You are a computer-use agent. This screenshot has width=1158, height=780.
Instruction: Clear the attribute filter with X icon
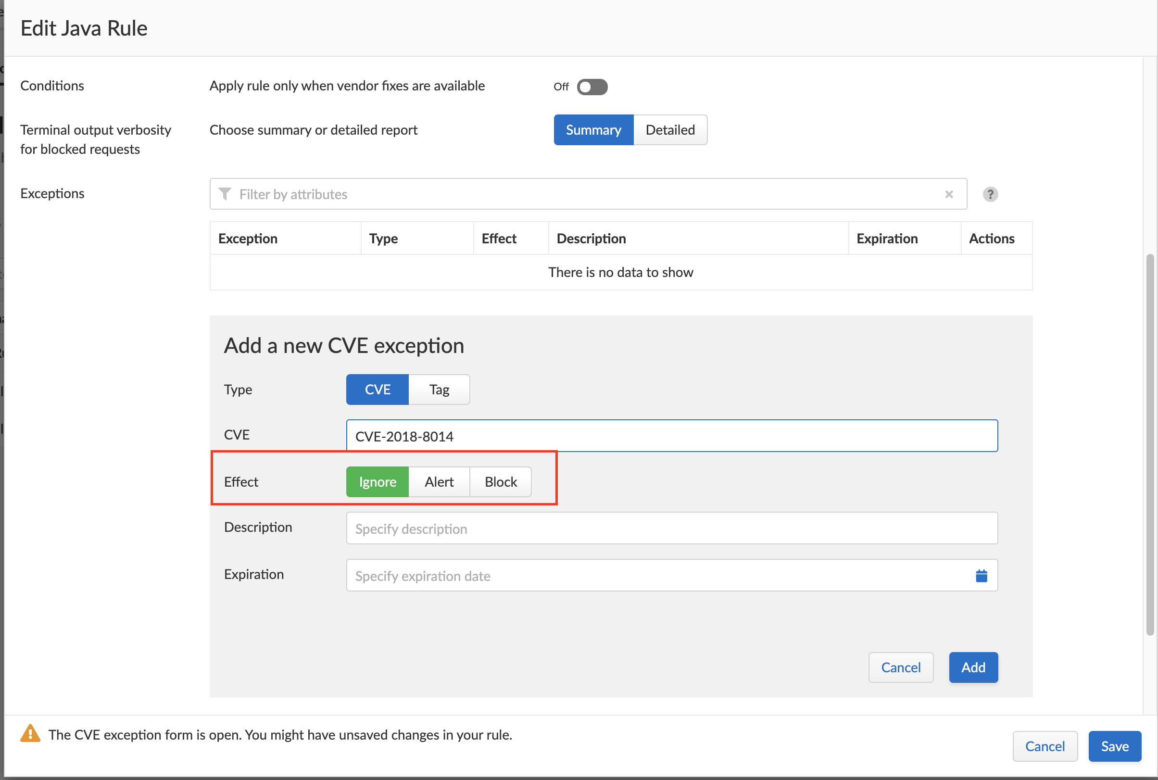coord(949,194)
